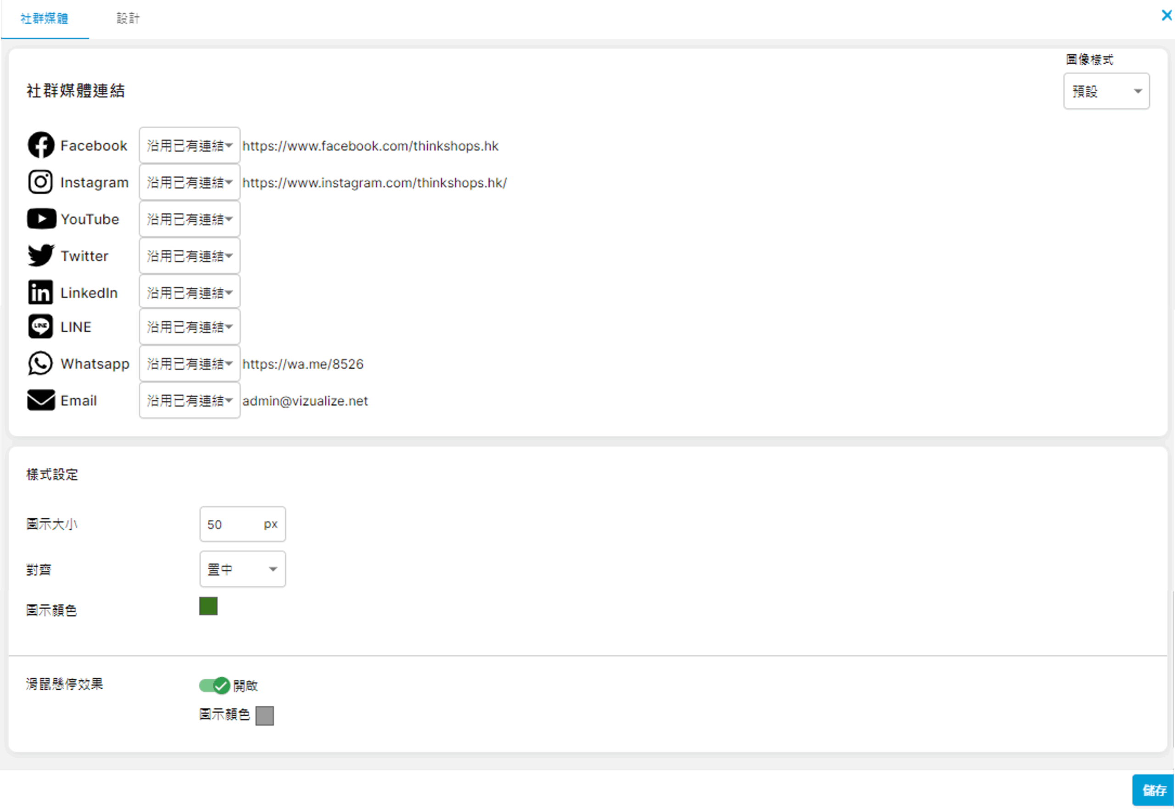Click the Whatsapp phone icon
Image resolution: width=1175 pixels, height=809 pixels.
40,364
